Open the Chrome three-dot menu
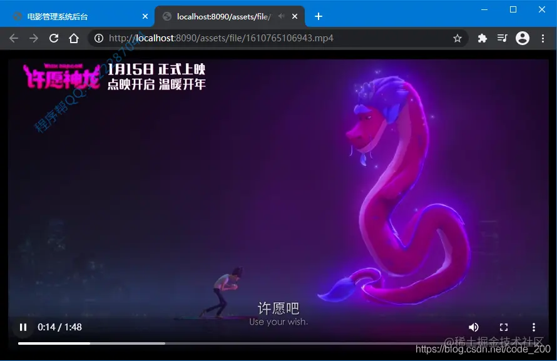Viewport: 557px width, 361px height. coord(543,38)
